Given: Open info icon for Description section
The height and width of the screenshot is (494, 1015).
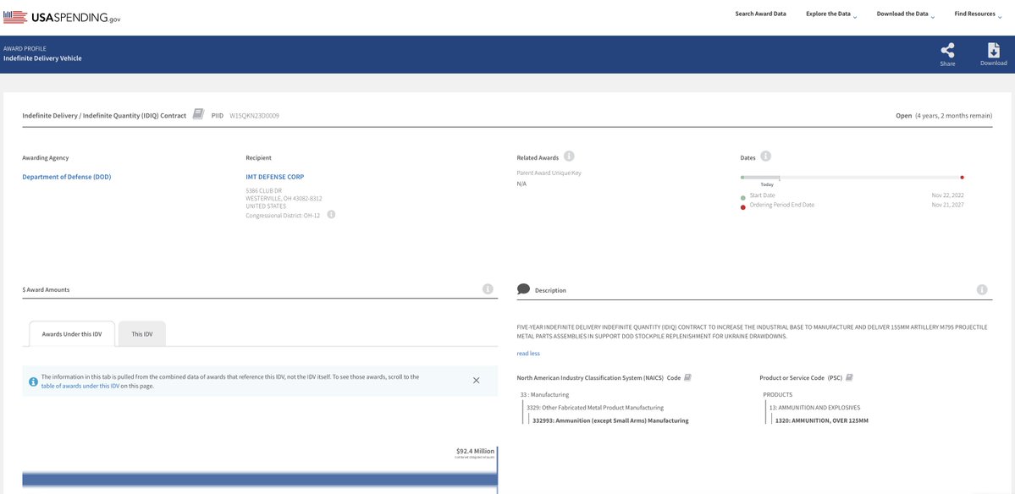Looking at the screenshot, I should (981, 289).
